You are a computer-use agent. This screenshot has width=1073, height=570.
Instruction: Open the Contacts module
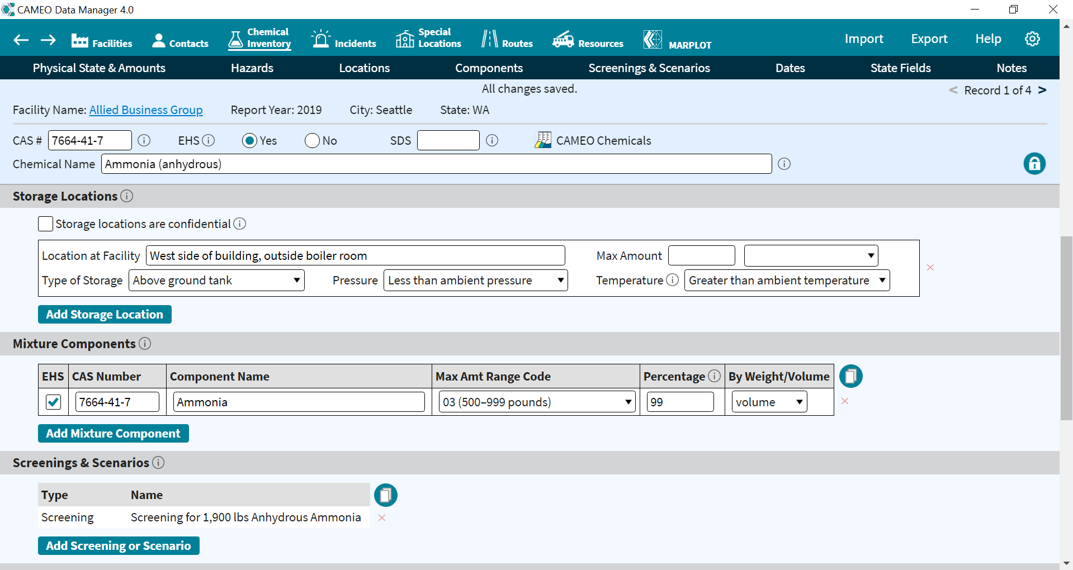[x=180, y=40]
